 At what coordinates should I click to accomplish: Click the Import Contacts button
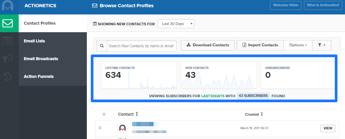point(260,45)
